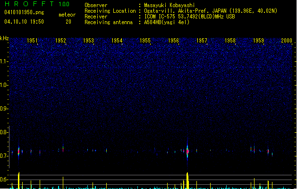
Task: Click the Ogata-vill. Akita-Pref. JAPAN location text
Action: [211, 11]
